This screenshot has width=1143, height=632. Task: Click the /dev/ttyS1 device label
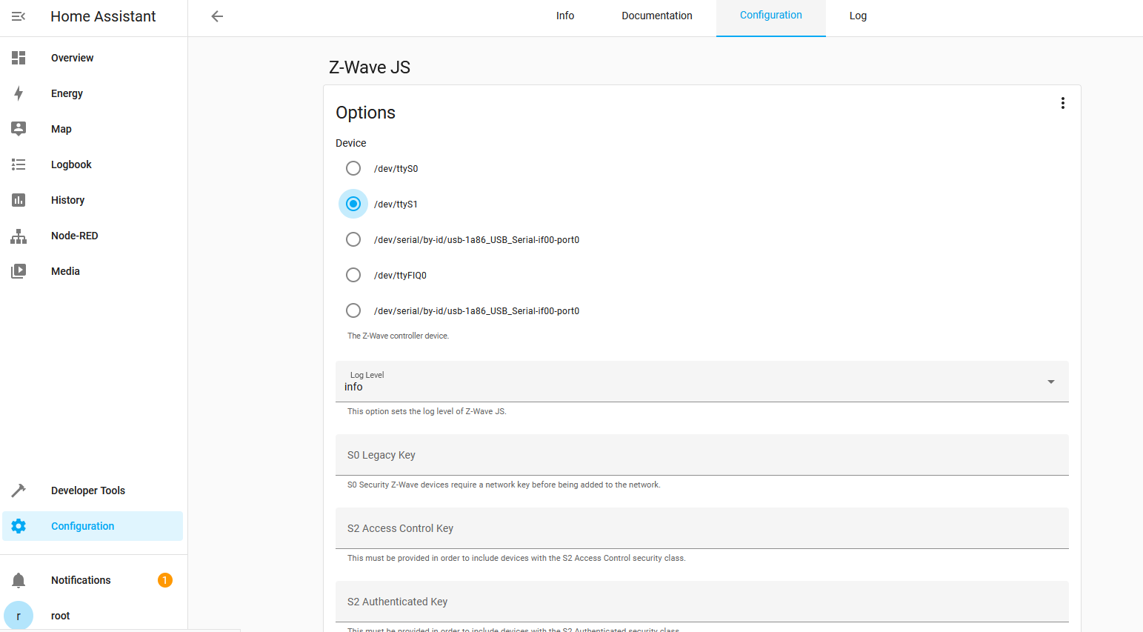pos(396,204)
